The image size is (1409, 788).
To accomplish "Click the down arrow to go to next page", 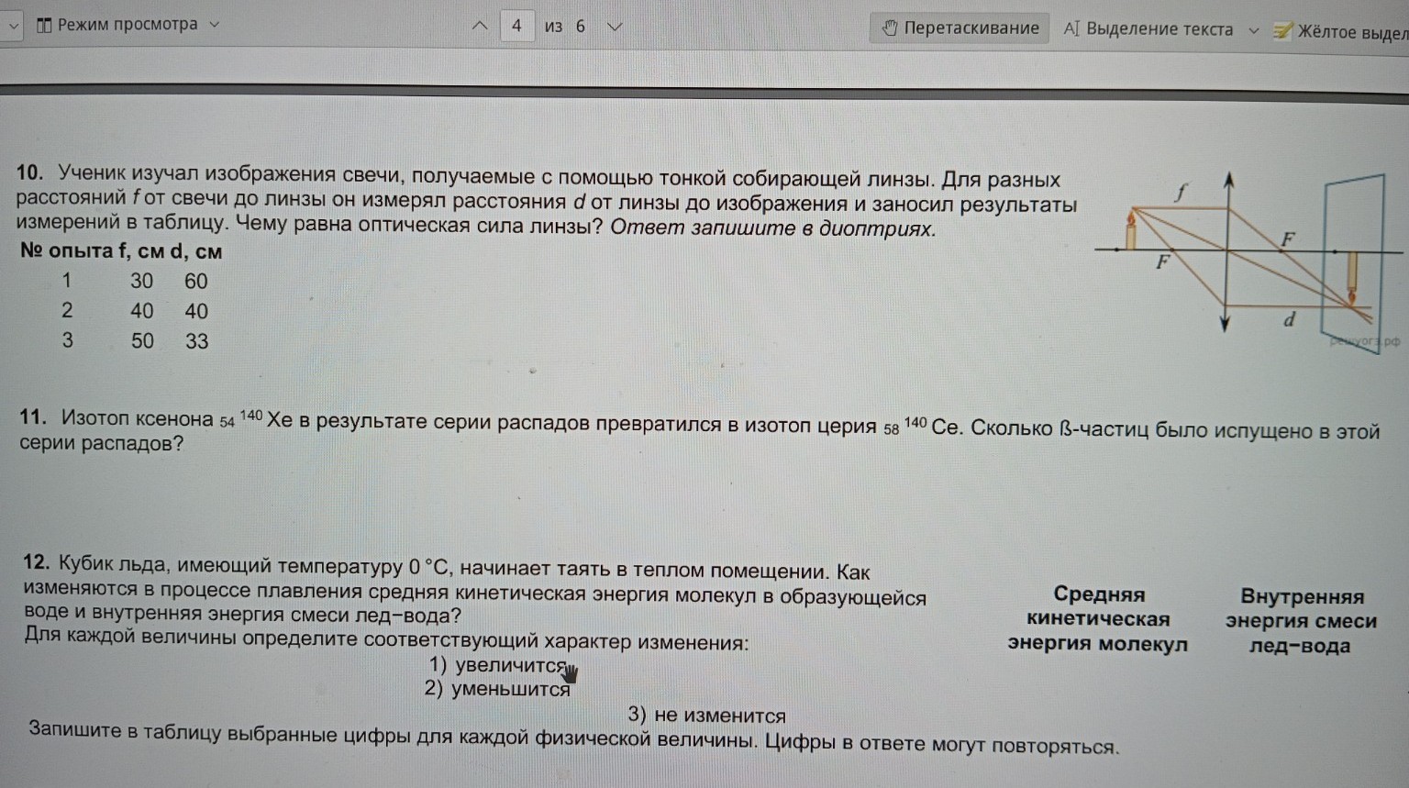I will coord(615,26).
